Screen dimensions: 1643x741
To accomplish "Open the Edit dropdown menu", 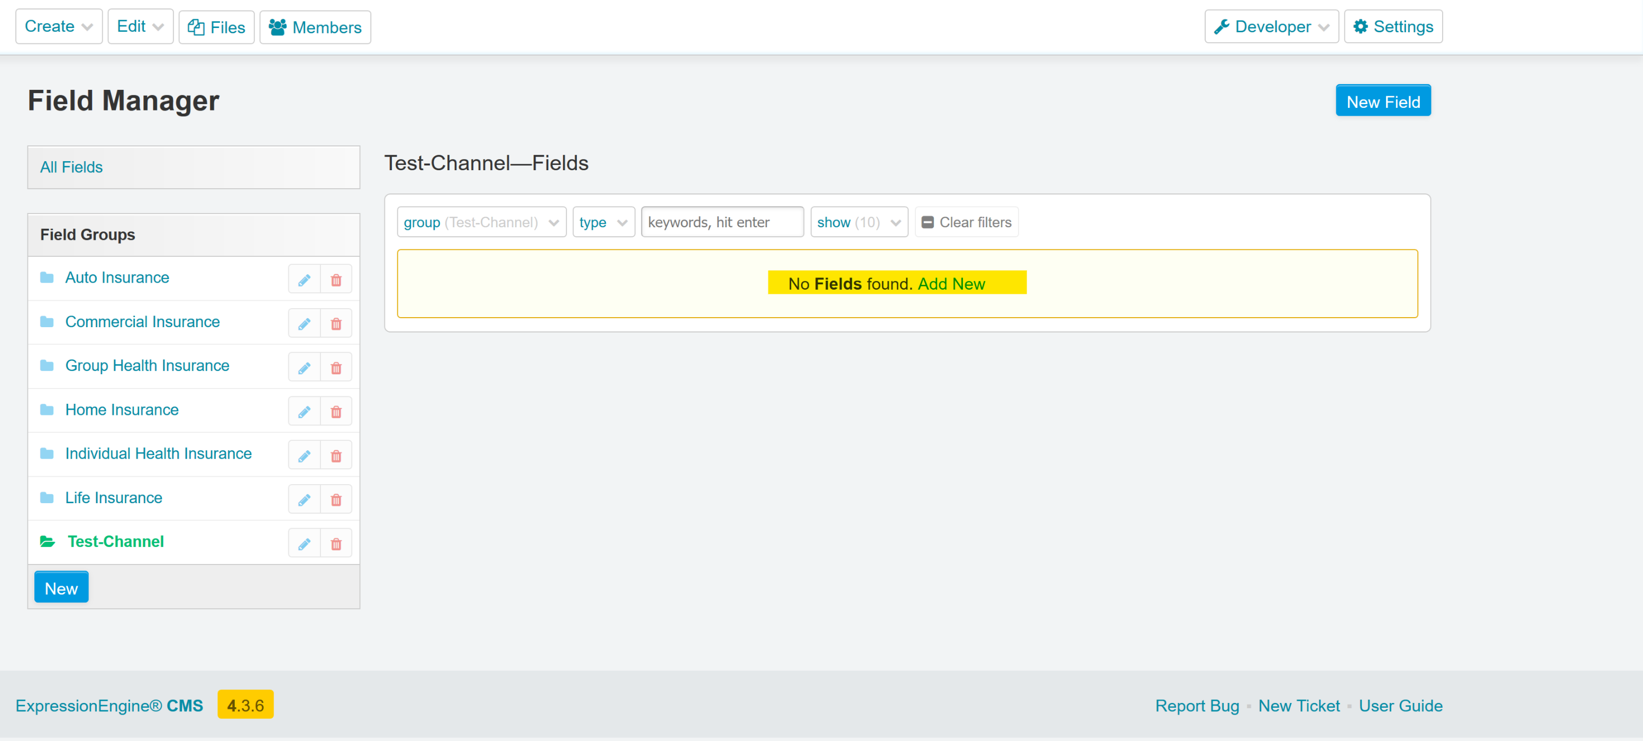I will pyautogui.click(x=140, y=26).
